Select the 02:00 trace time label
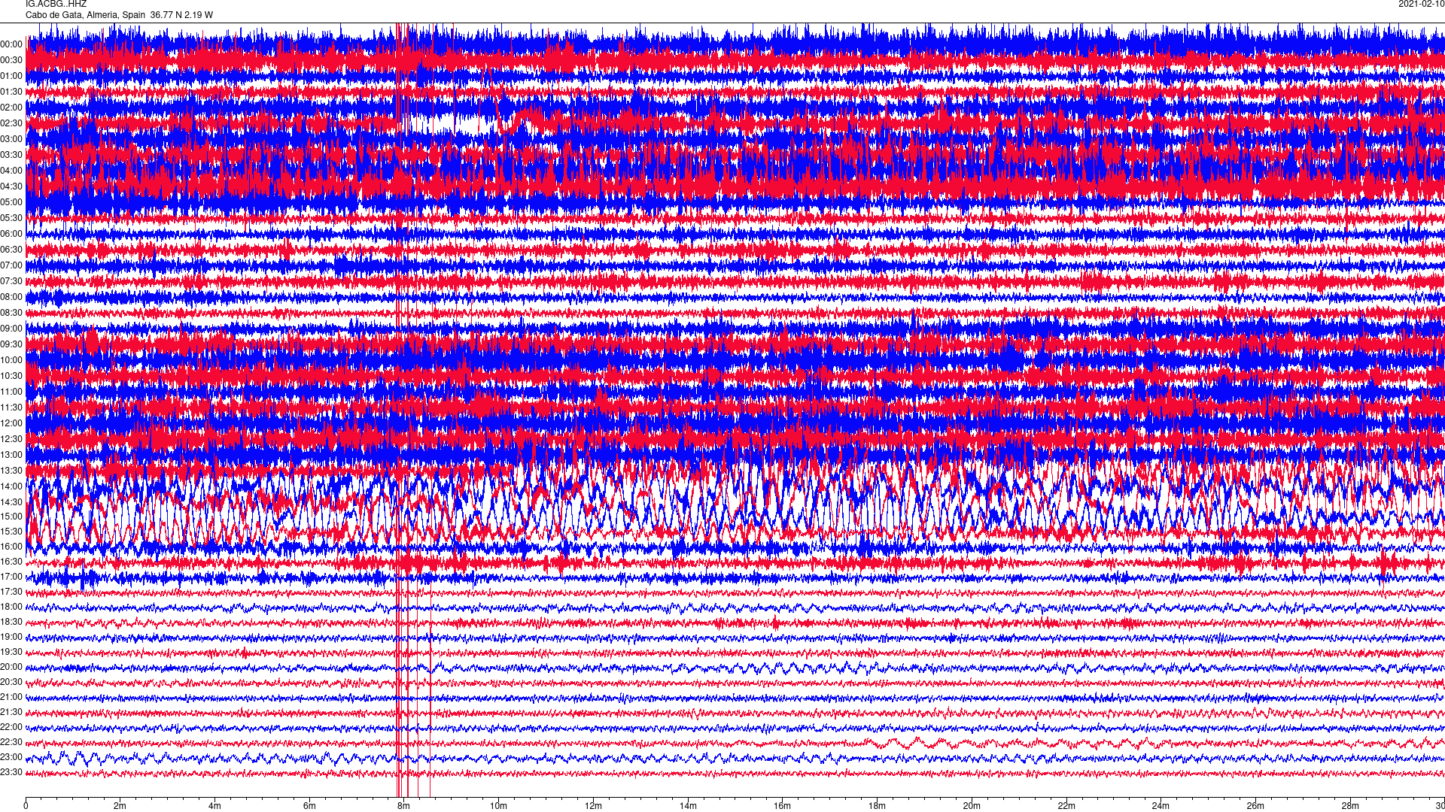1445x812 pixels. (x=11, y=108)
